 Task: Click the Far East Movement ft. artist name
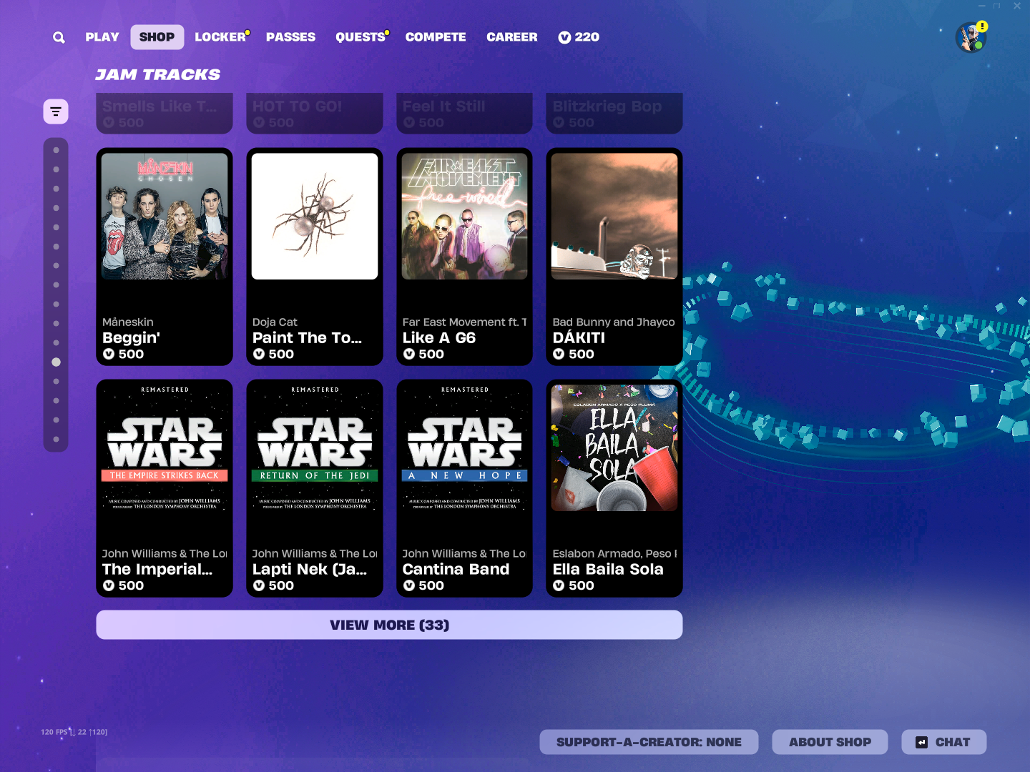tap(464, 322)
